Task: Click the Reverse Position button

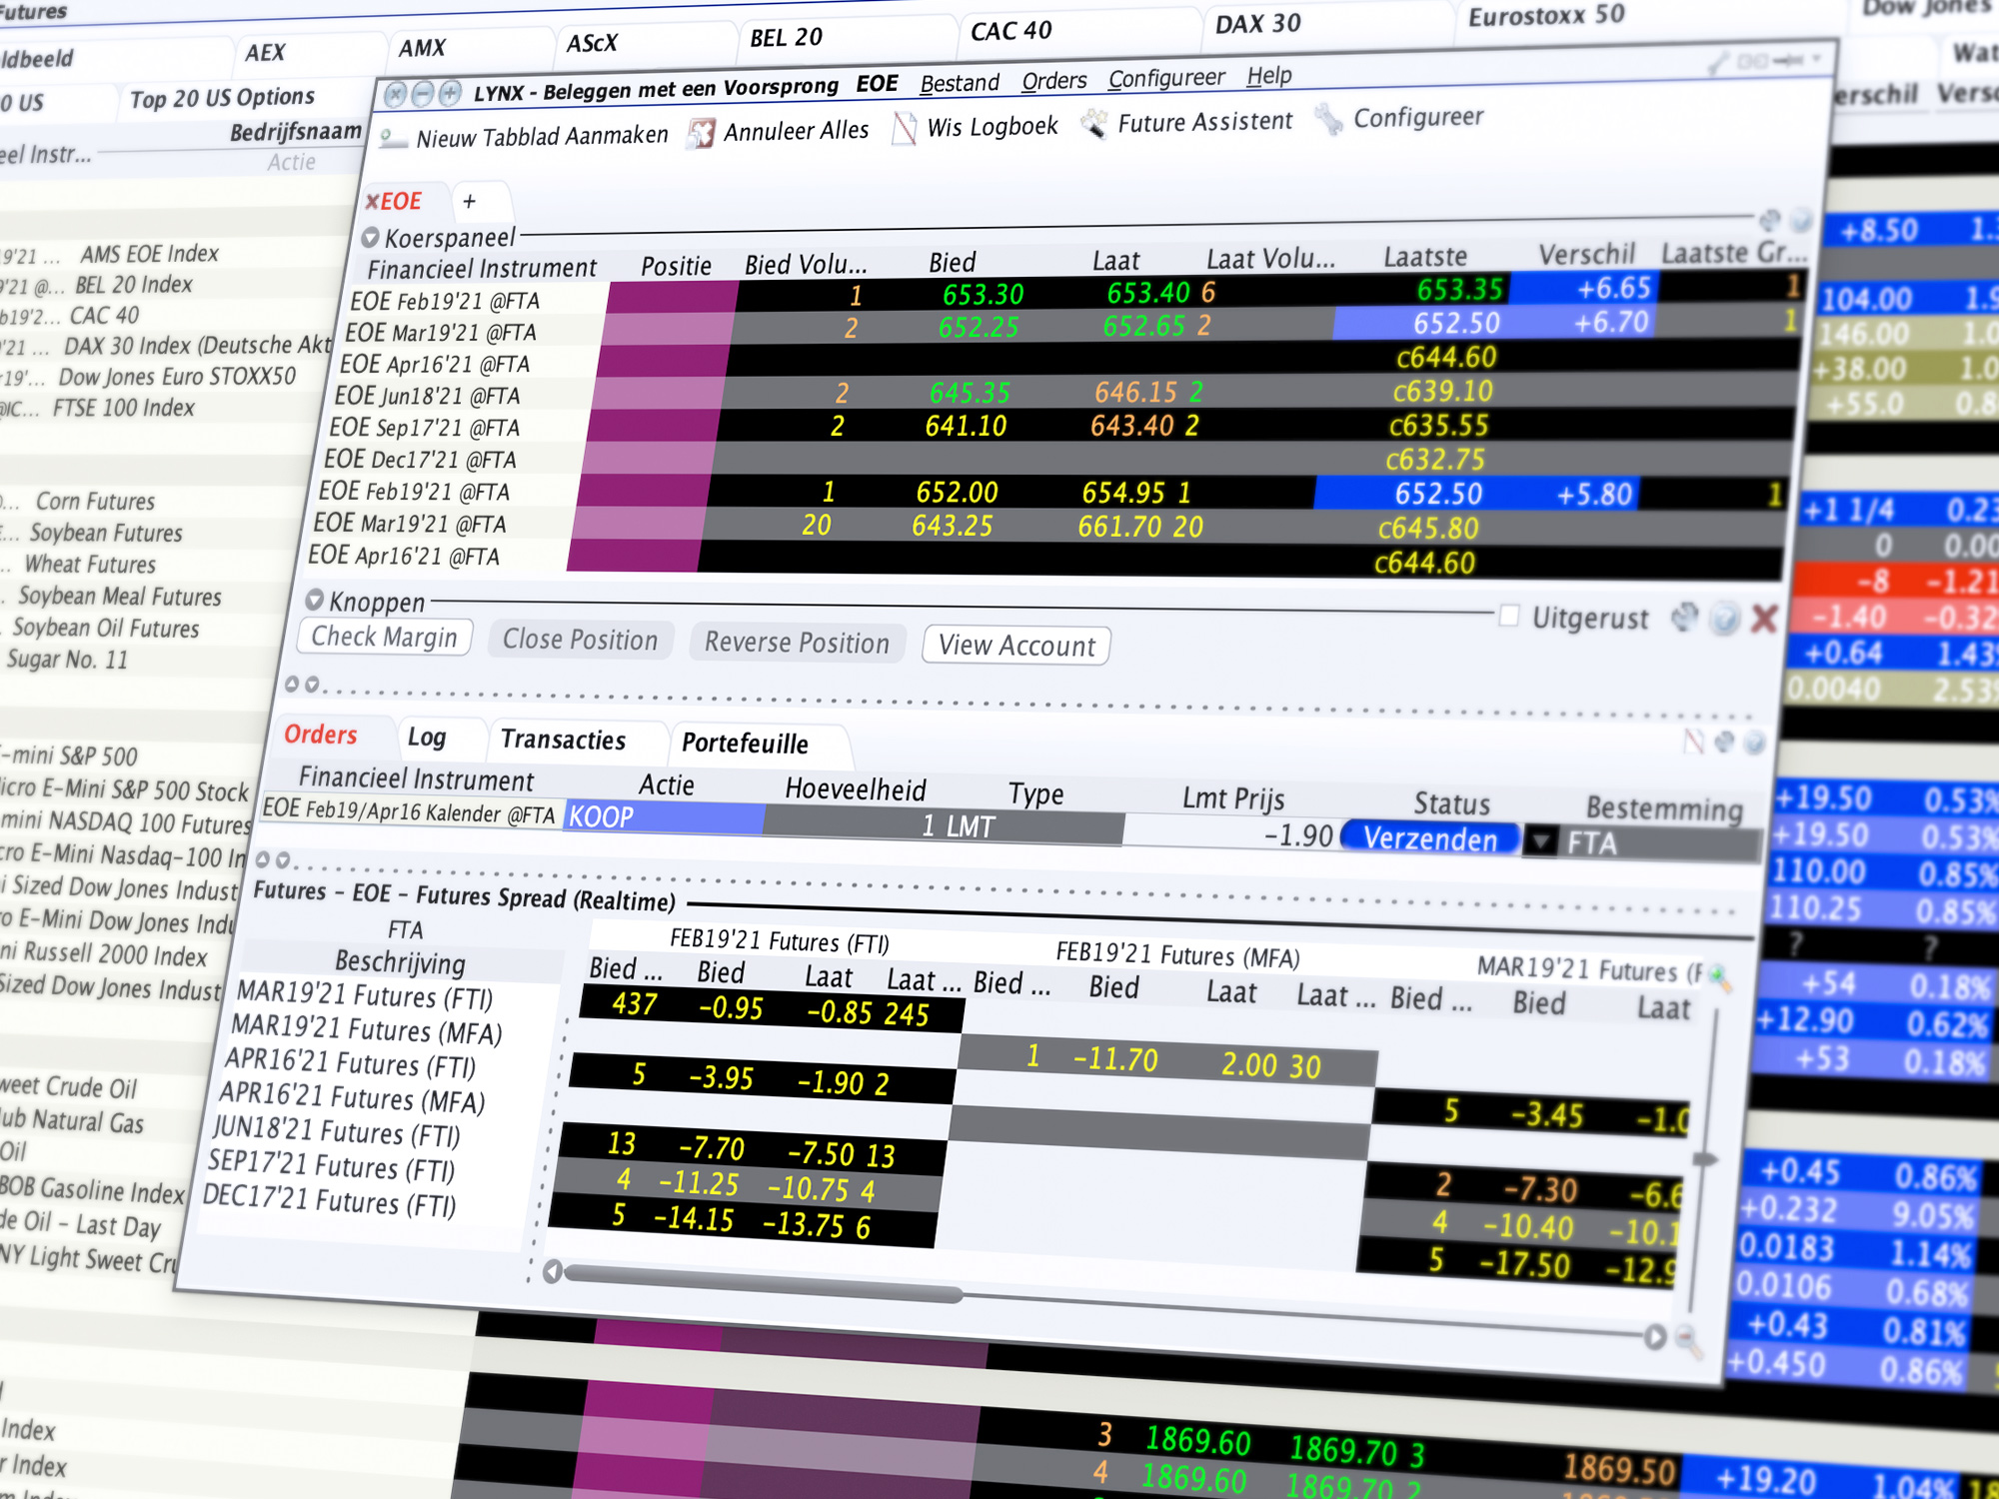Action: coord(797,643)
